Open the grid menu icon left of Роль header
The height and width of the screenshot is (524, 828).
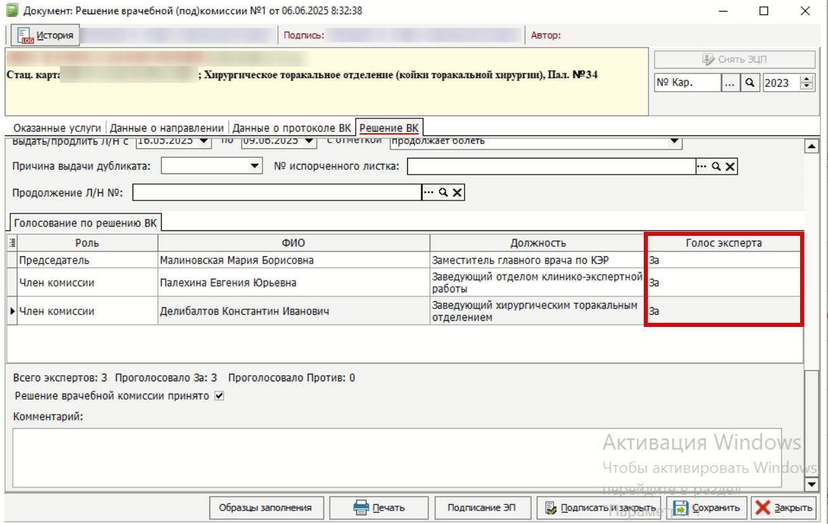point(12,243)
